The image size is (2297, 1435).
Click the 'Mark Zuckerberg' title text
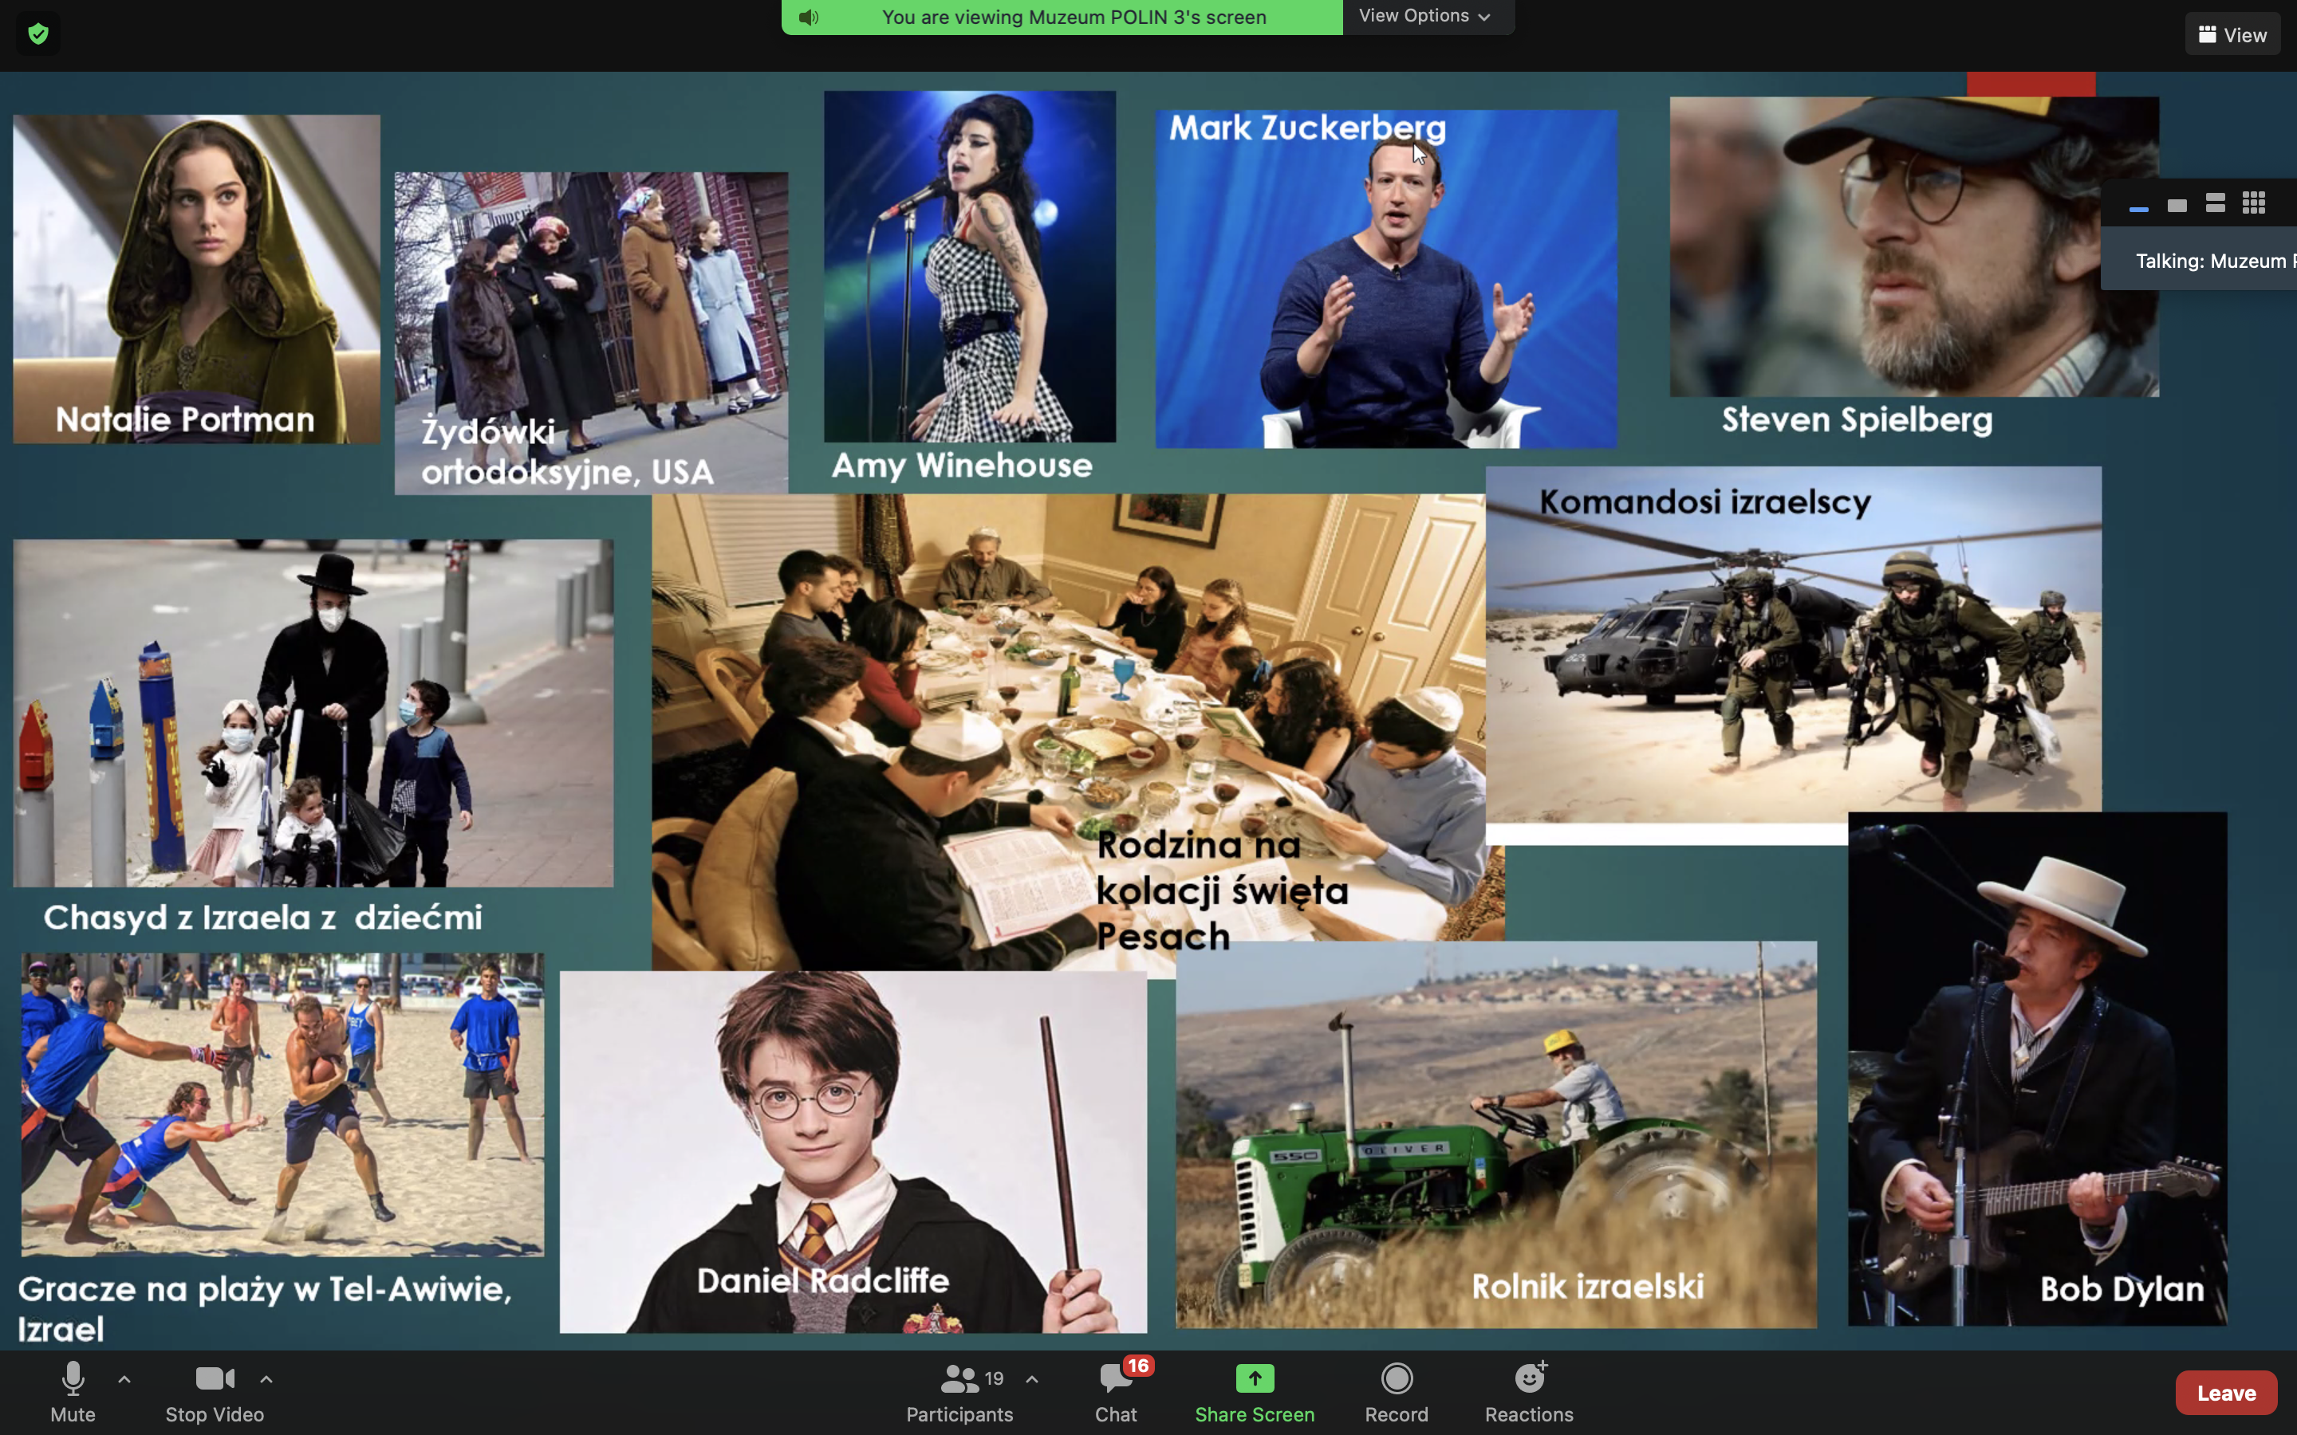tap(1307, 129)
